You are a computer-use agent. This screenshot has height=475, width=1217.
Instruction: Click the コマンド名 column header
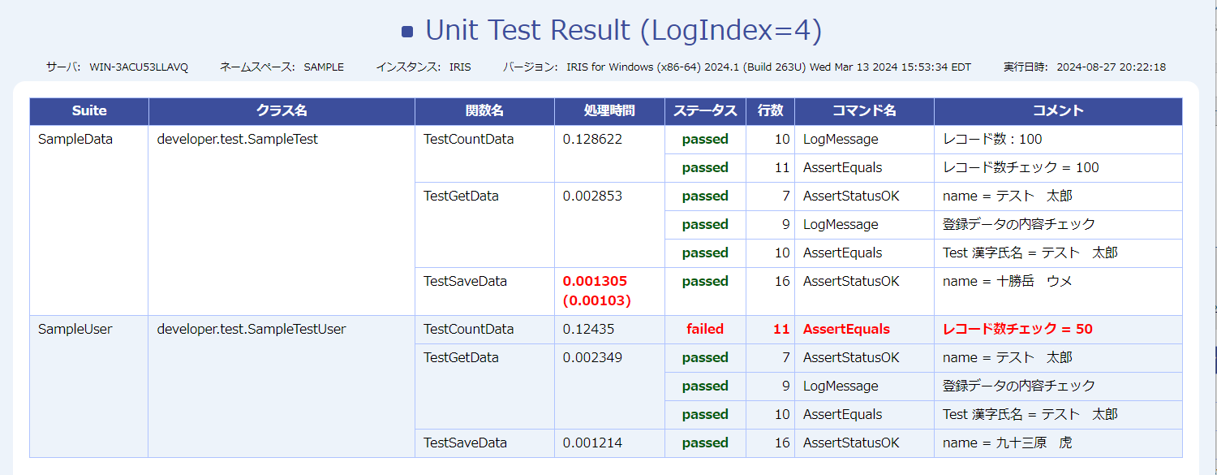(x=864, y=111)
